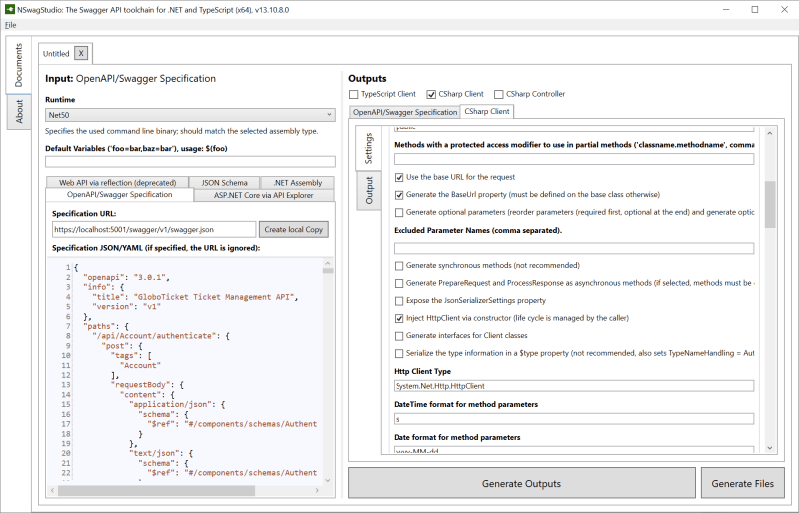This screenshot has width=799, height=513.
Task: Click the JSON editor horizontal scrollbar thumb
Action: pyautogui.click(x=156, y=490)
